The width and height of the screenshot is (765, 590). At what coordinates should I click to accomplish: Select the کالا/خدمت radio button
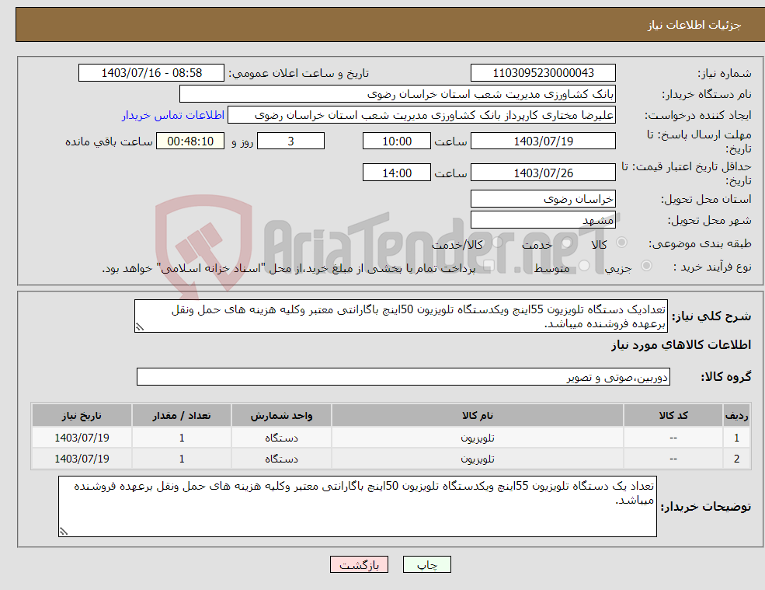point(497,243)
